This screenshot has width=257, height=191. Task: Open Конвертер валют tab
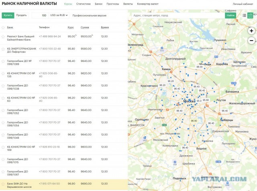148,4
